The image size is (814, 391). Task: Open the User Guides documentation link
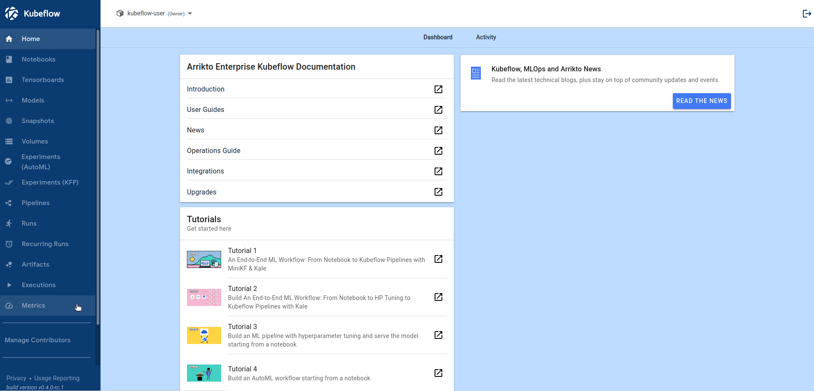point(206,110)
